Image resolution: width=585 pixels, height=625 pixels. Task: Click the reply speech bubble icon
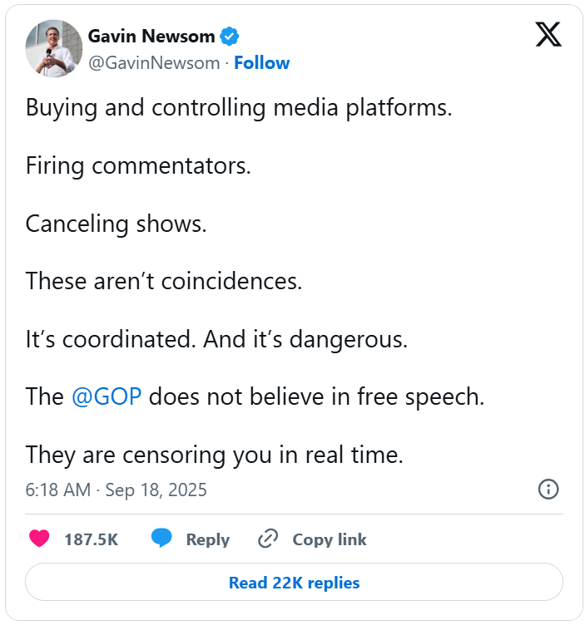click(x=161, y=539)
